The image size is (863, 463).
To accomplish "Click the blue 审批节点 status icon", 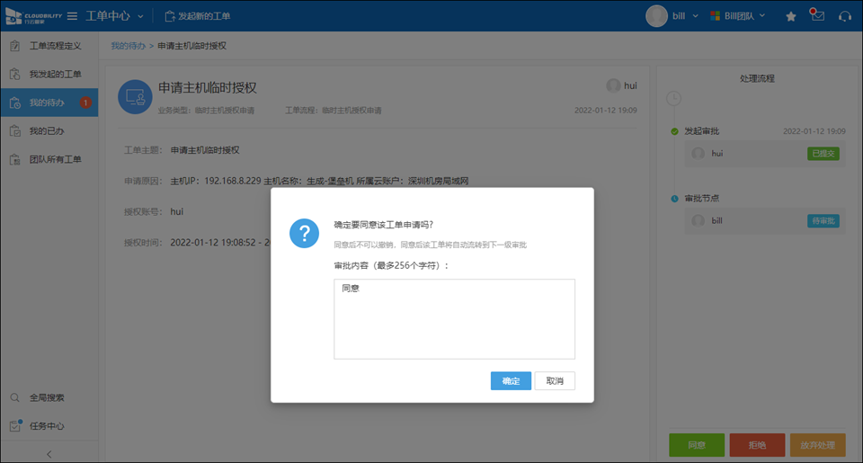I will 674,198.
